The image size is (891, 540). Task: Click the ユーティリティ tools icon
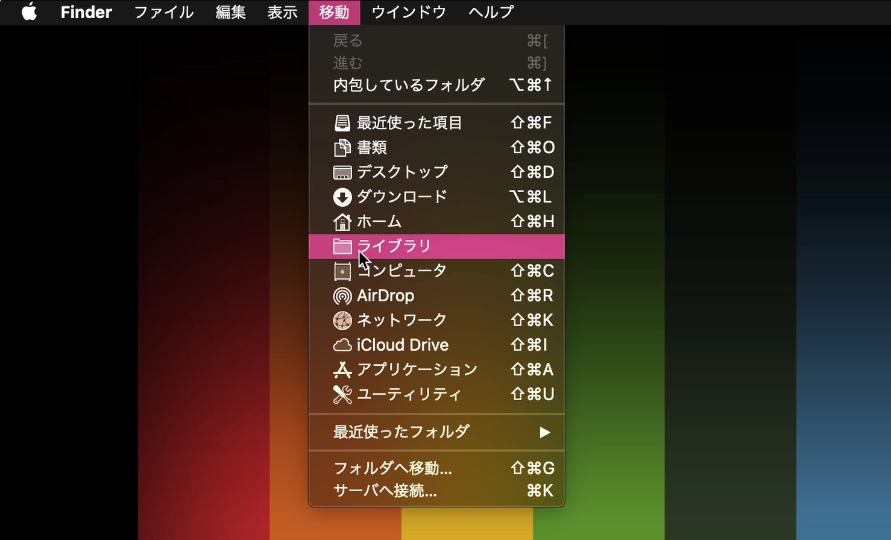click(x=342, y=395)
